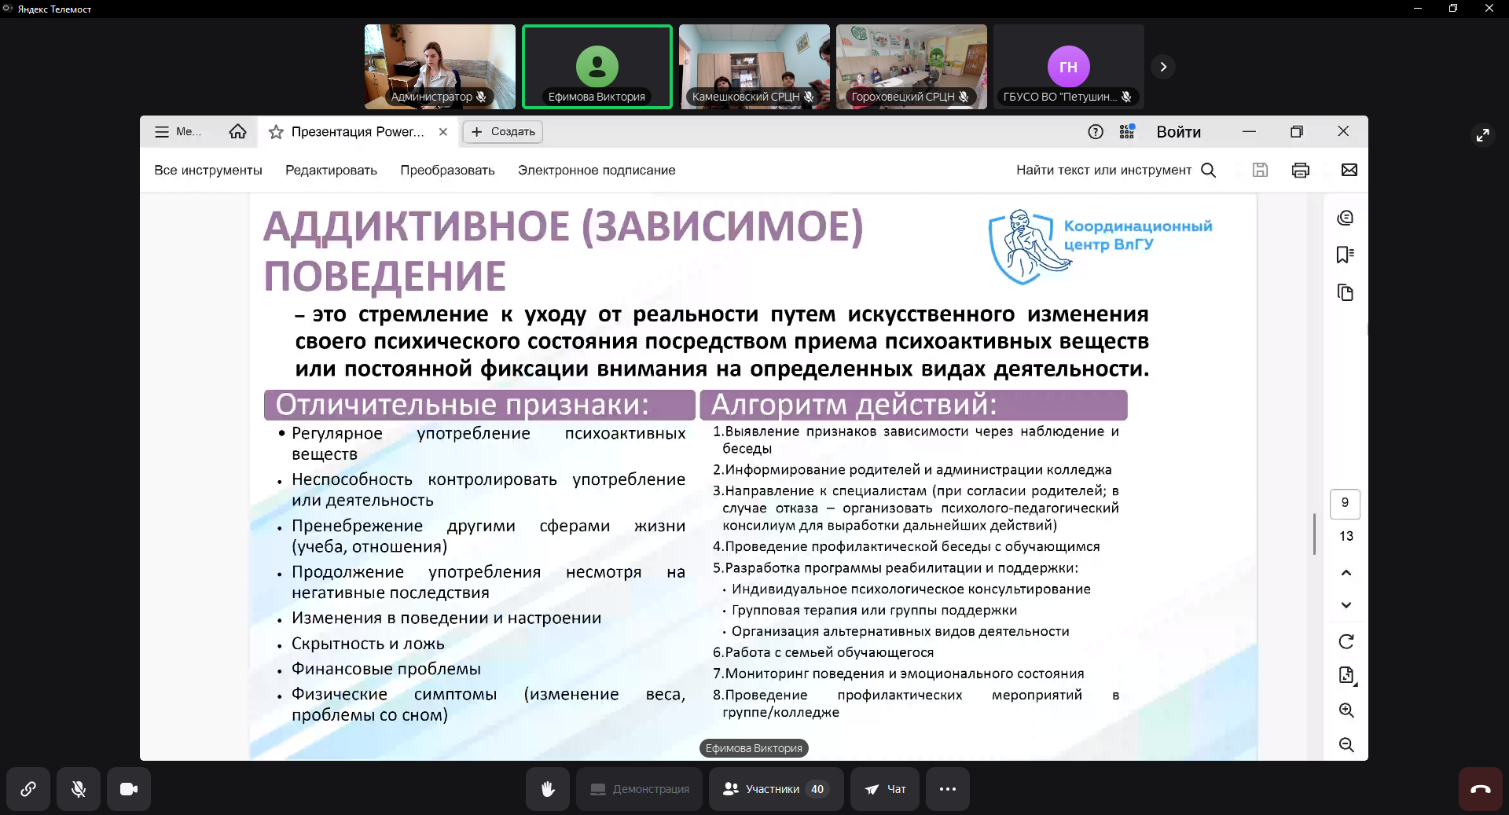Rotate page with the rotate icon
Viewport: 1509px width, 815px height.
pos(1346,642)
